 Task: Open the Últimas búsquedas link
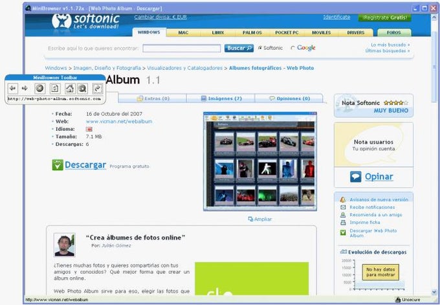pyautogui.click(x=388, y=51)
